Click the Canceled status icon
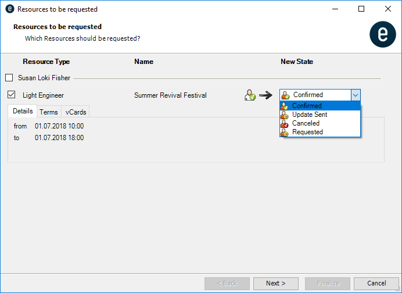402x293 pixels. 285,123
